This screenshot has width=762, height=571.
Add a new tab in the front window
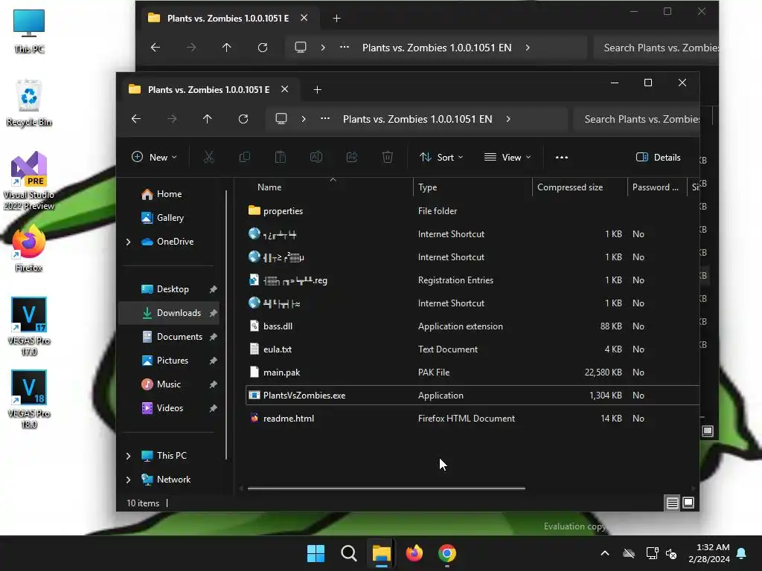point(317,90)
